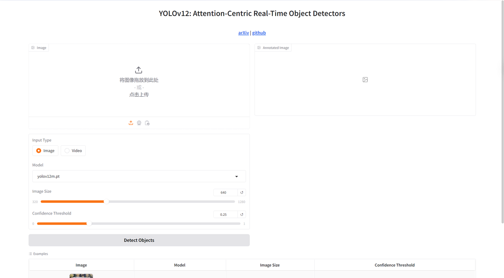
Task: Click the Input Type label
Action: tap(42, 140)
